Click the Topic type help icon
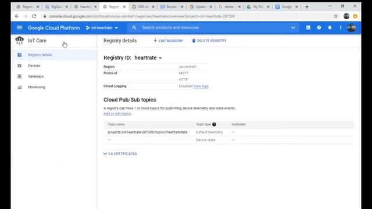The width and height of the screenshot is (372, 209). (214, 124)
